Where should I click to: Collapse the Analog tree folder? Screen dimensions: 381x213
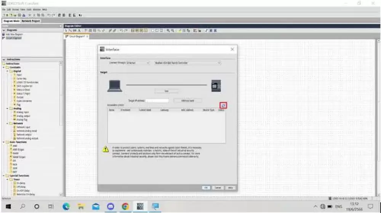pyautogui.click(x=8, y=108)
